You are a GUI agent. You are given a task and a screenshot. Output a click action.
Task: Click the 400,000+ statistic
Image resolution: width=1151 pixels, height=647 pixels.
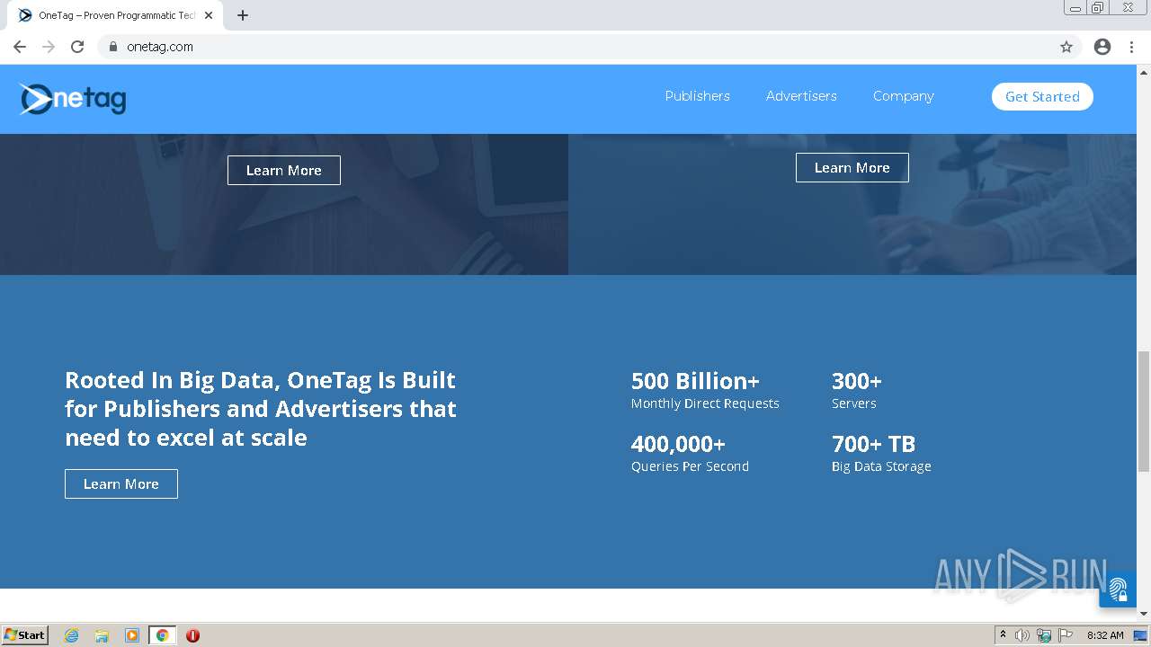pyautogui.click(x=678, y=444)
